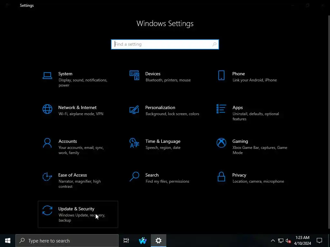Click the Personalization heading

[x=160, y=107]
